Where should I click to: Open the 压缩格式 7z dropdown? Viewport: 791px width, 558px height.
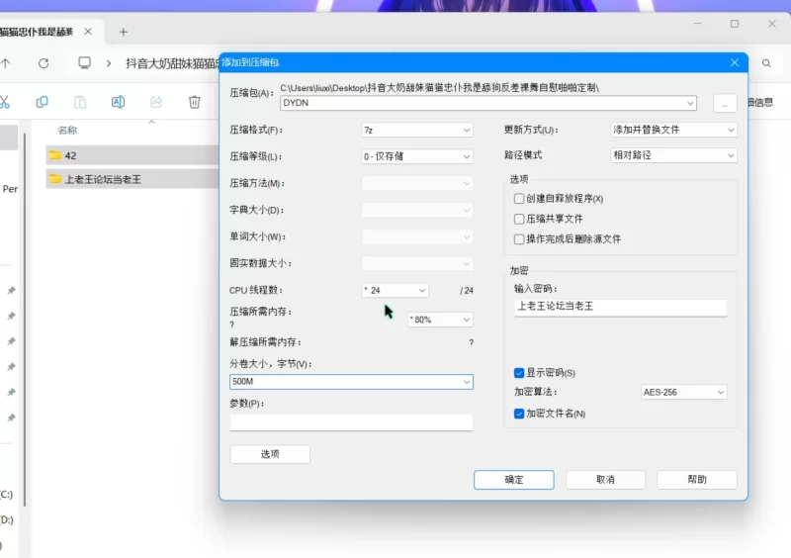(x=417, y=131)
